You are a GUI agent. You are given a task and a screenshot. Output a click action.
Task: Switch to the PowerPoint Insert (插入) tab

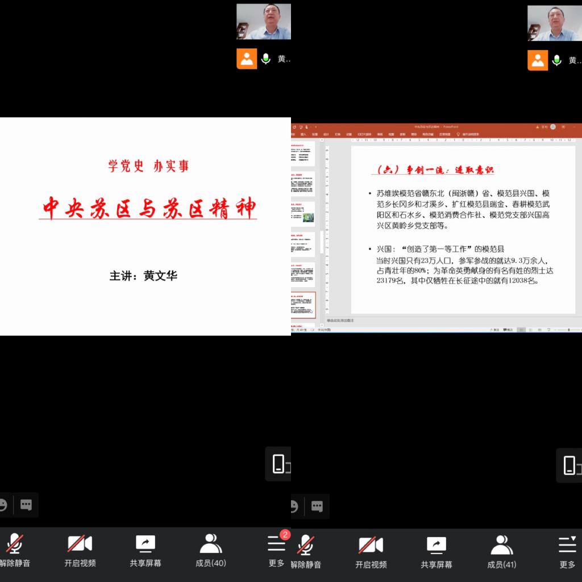click(x=304, y=134)
